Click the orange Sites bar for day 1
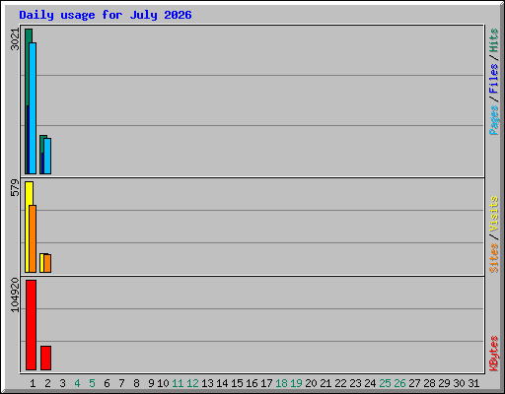This screenshot has height=394, width=505. point(33,238)
